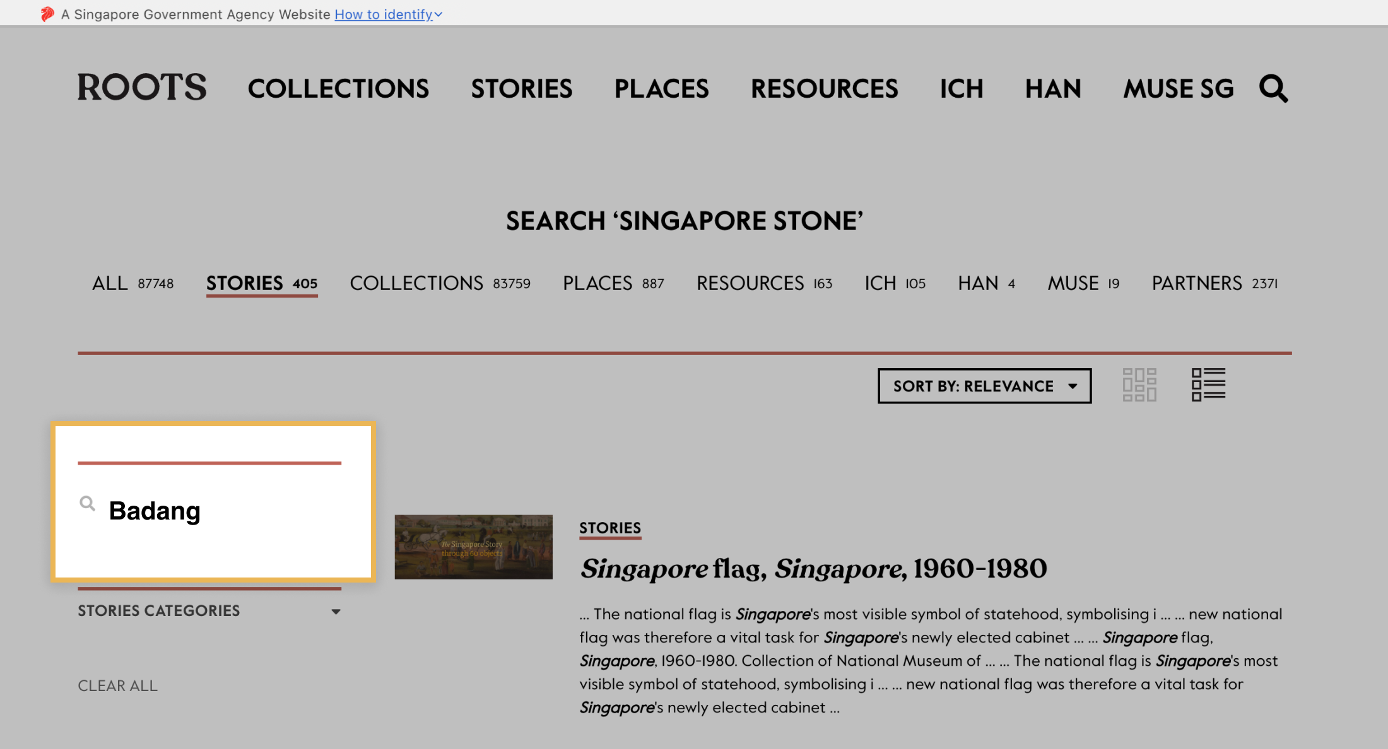Open the HAN navigation menu

(1053, 88)
